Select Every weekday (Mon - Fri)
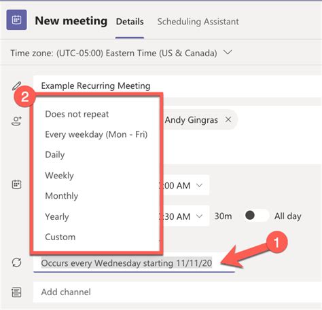Image resolution: width=322 pixels, height=310 pixels. click(x=96, y=134)
